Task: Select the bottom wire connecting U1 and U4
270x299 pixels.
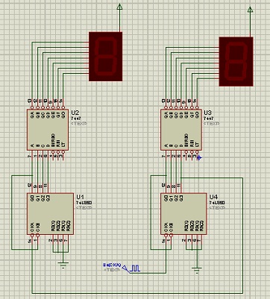Action: pos(137,293)
